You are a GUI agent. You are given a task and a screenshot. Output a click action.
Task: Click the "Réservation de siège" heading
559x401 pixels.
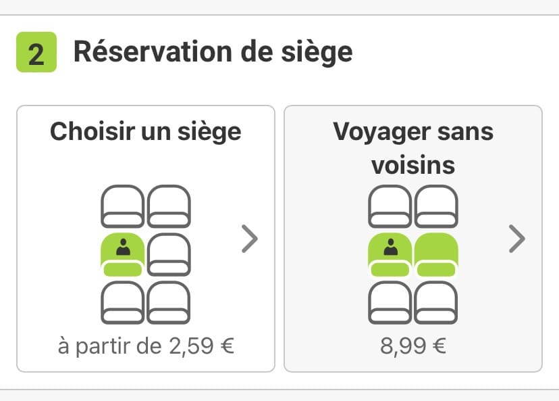pos(213,52)
